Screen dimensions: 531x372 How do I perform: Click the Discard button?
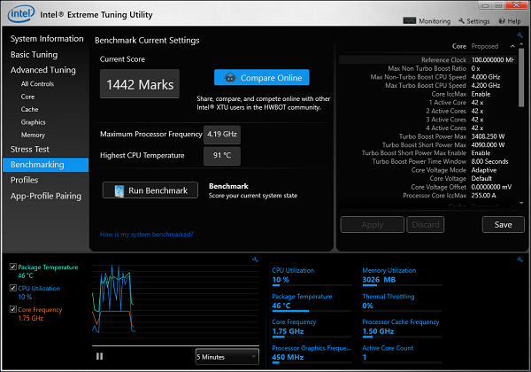coord(426,225)
